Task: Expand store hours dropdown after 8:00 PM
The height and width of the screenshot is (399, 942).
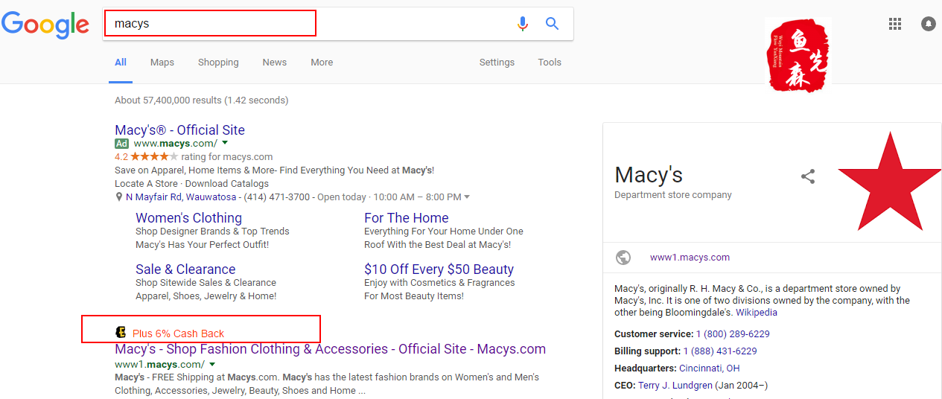Action: (x=467, y=197)
